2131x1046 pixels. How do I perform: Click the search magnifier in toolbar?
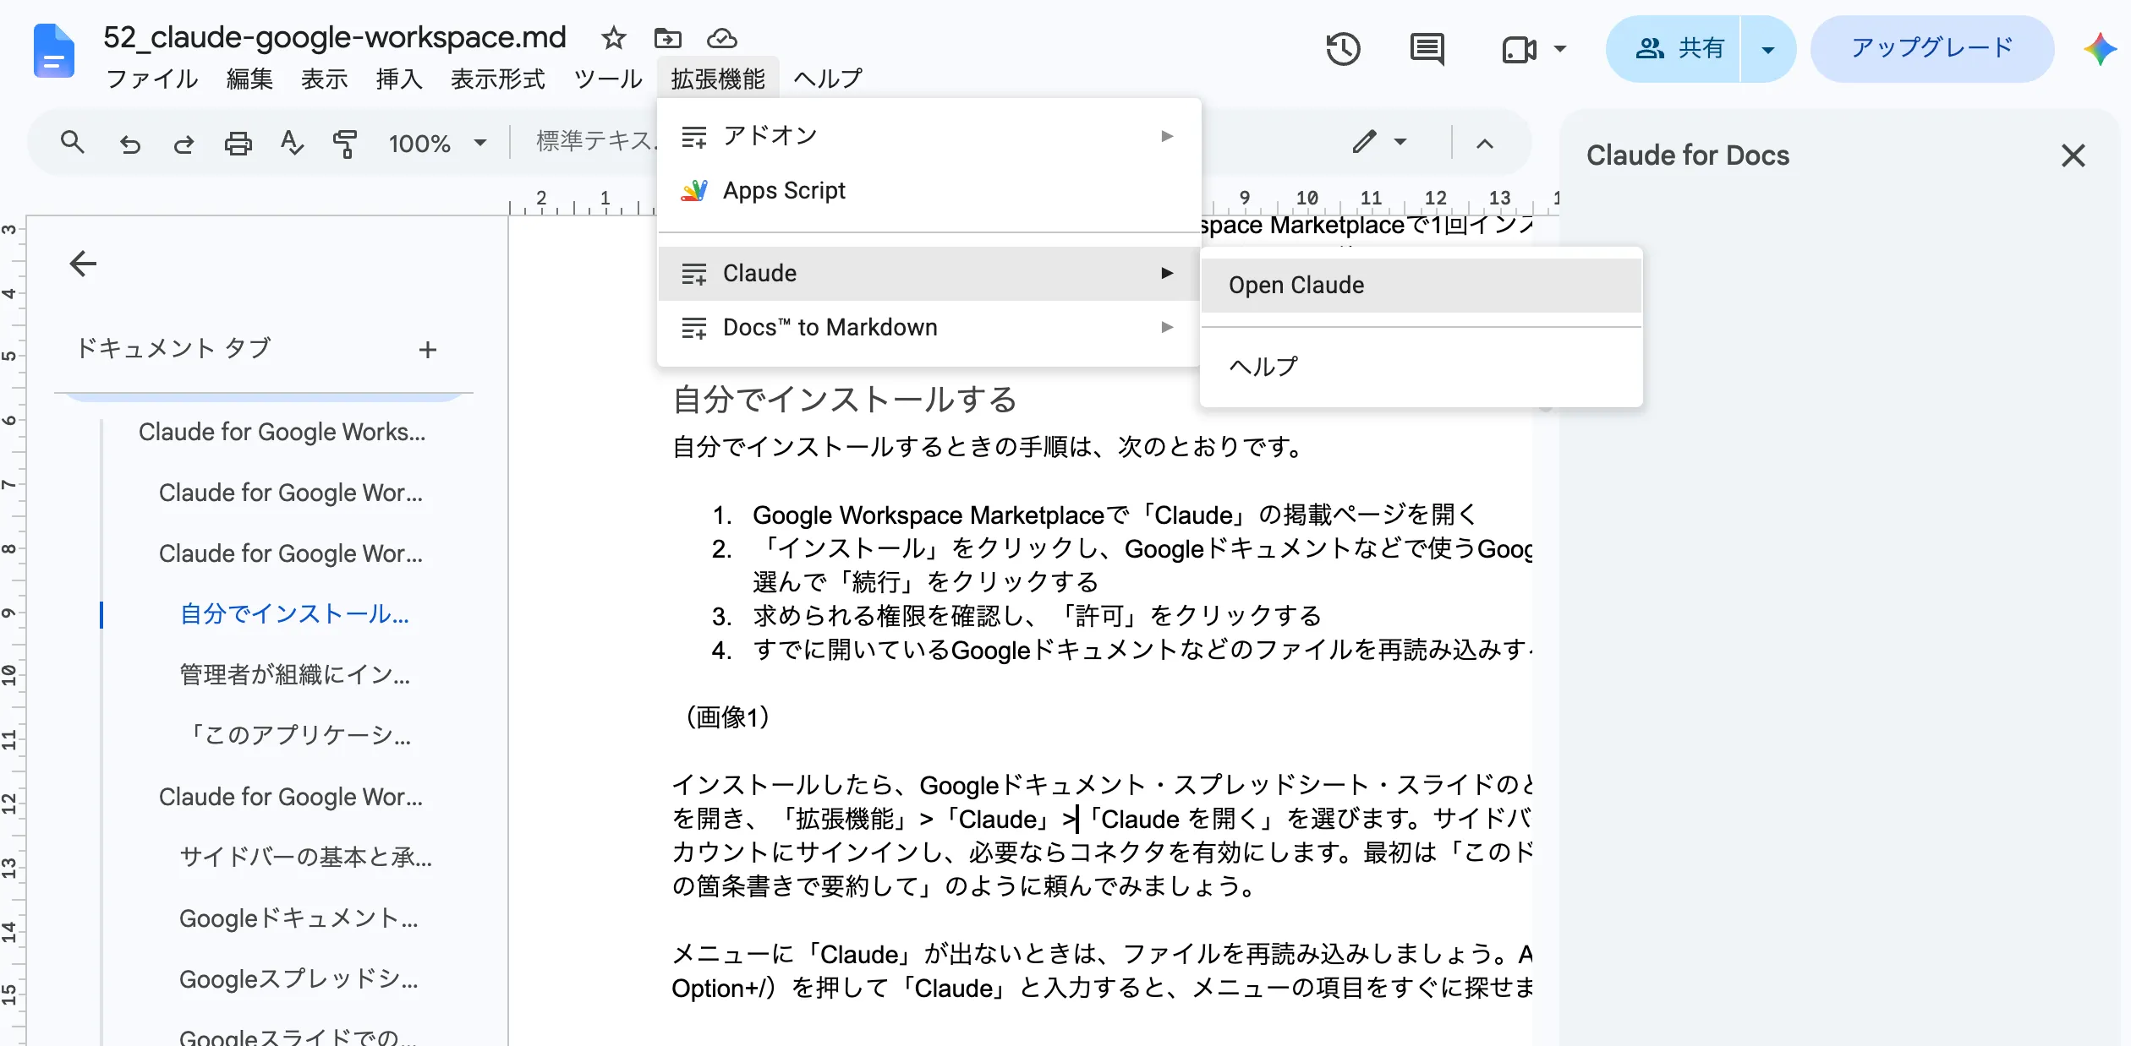(x=73, y=143)
